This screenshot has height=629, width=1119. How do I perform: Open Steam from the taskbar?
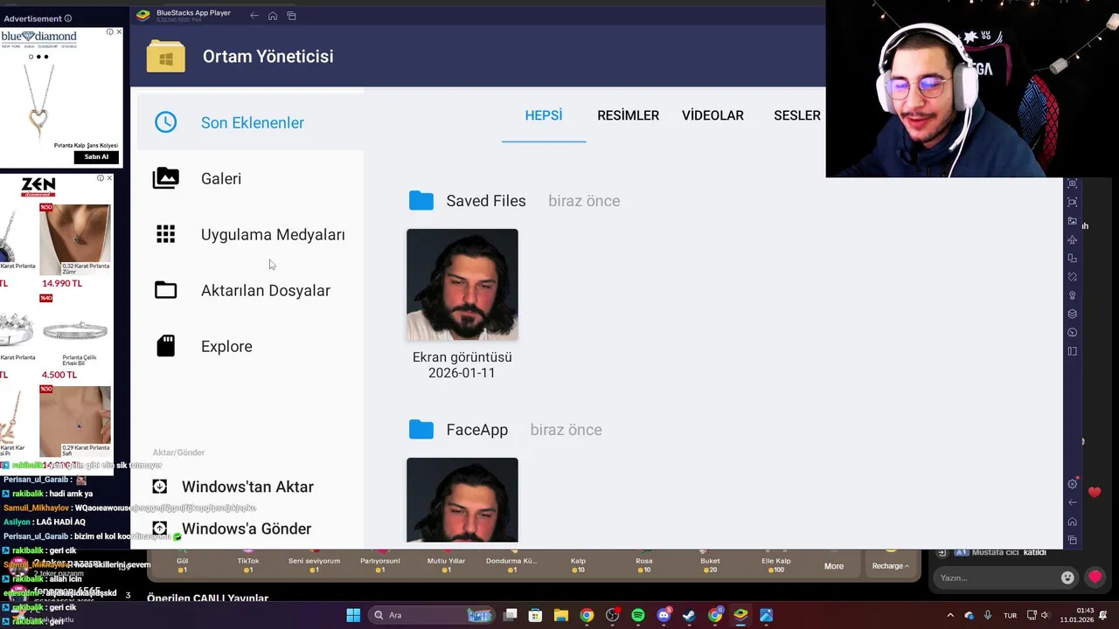(689, 615)
